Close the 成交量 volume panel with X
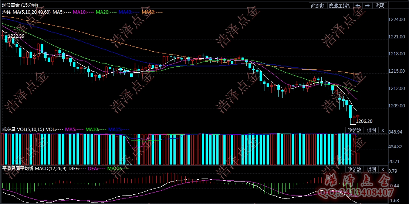 click(383, 130)
